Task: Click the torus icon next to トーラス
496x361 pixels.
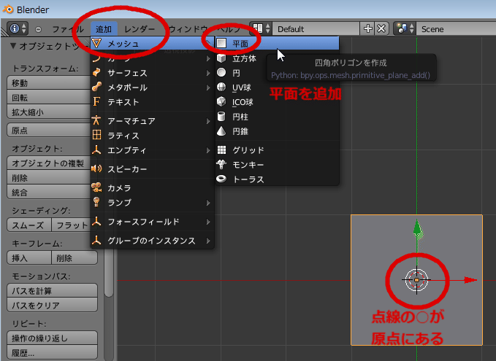Action: pos(221,179)
